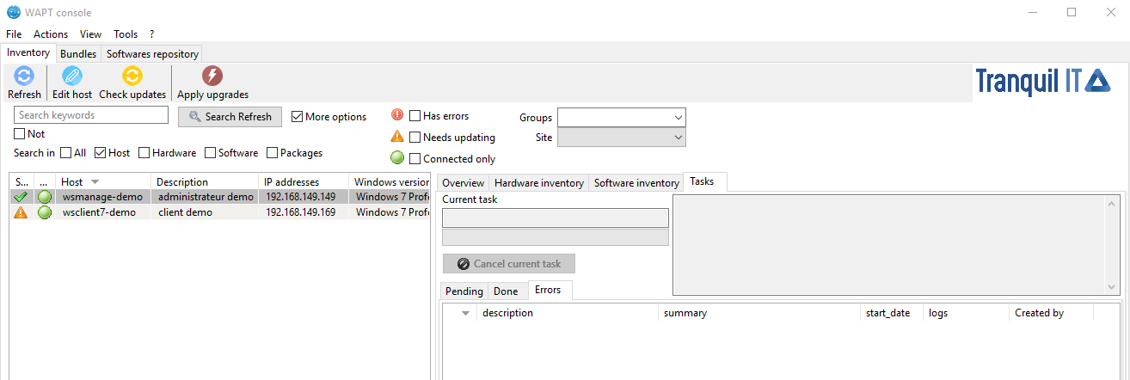Open the Tools menu
This screenshot has width=1130, height=380.
coord(126,34)
